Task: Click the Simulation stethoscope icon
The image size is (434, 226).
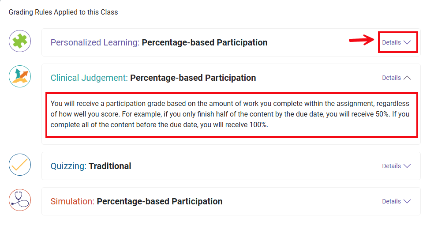Action: 20,200
